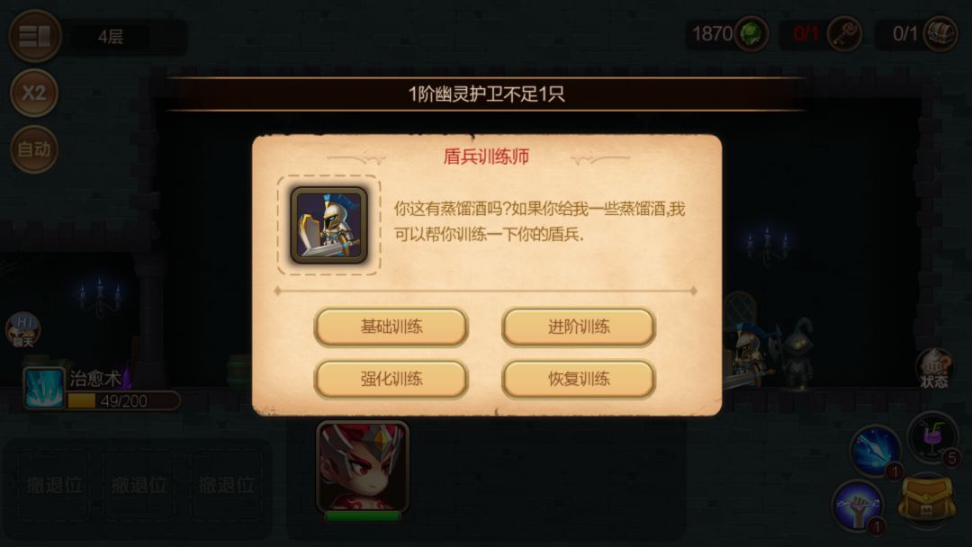The height and width of the screenshot is (547, 972).
Task: Tap the shield soldier trainer portrait
Action: pyautogui.click(x=328, y=226)
